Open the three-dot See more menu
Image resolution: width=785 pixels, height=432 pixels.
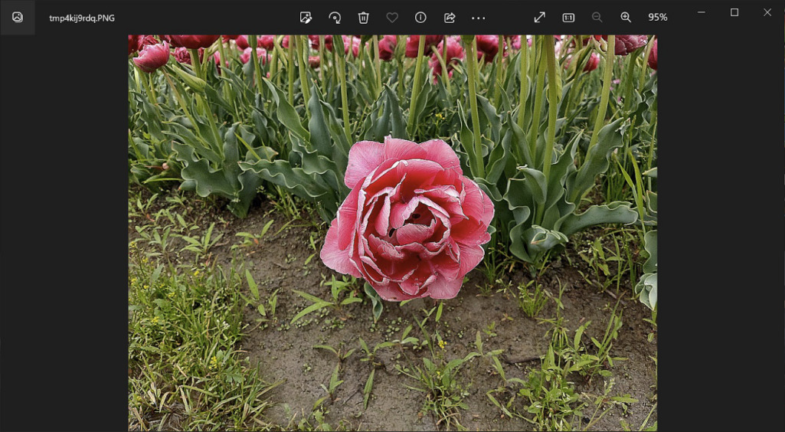[478, 18]
